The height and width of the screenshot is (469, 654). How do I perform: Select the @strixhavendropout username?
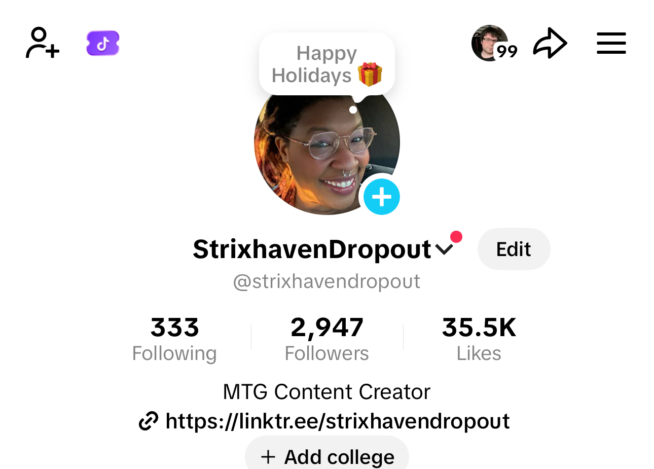(x=326, y=281)
